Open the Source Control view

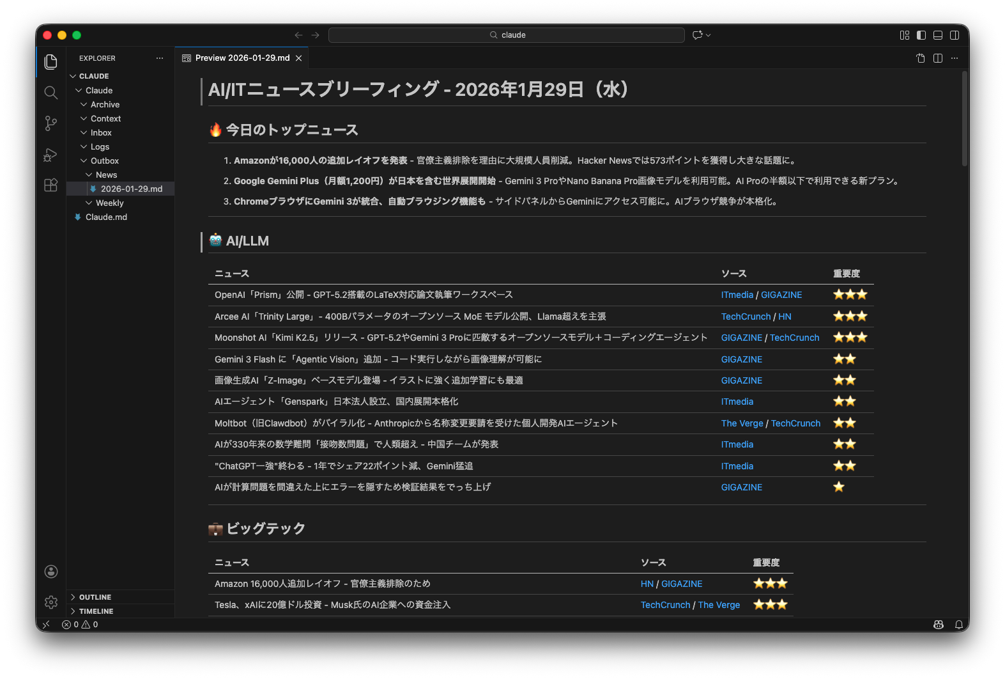pyautogui.click(x=51, y=123)
